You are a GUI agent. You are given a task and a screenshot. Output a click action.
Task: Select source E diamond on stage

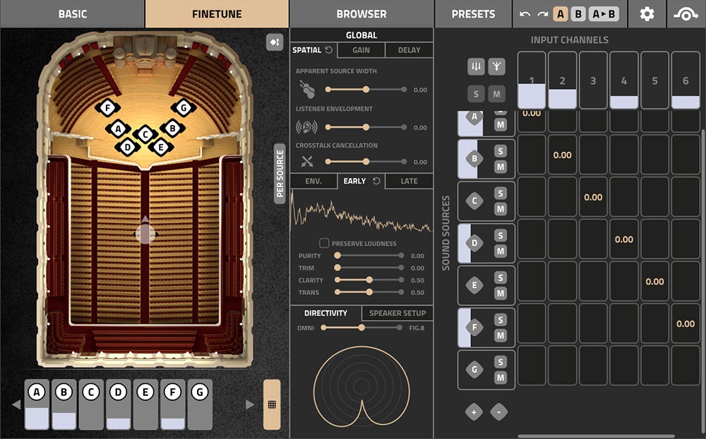click(x=161, y=147)
